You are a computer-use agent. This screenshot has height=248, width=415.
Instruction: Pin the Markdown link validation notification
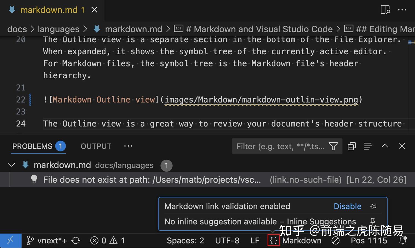pos(373,206)
